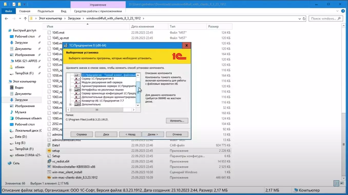Open Data (D:) drive in the navigation pane
348x195 pixels.
(x=21, y=137)
